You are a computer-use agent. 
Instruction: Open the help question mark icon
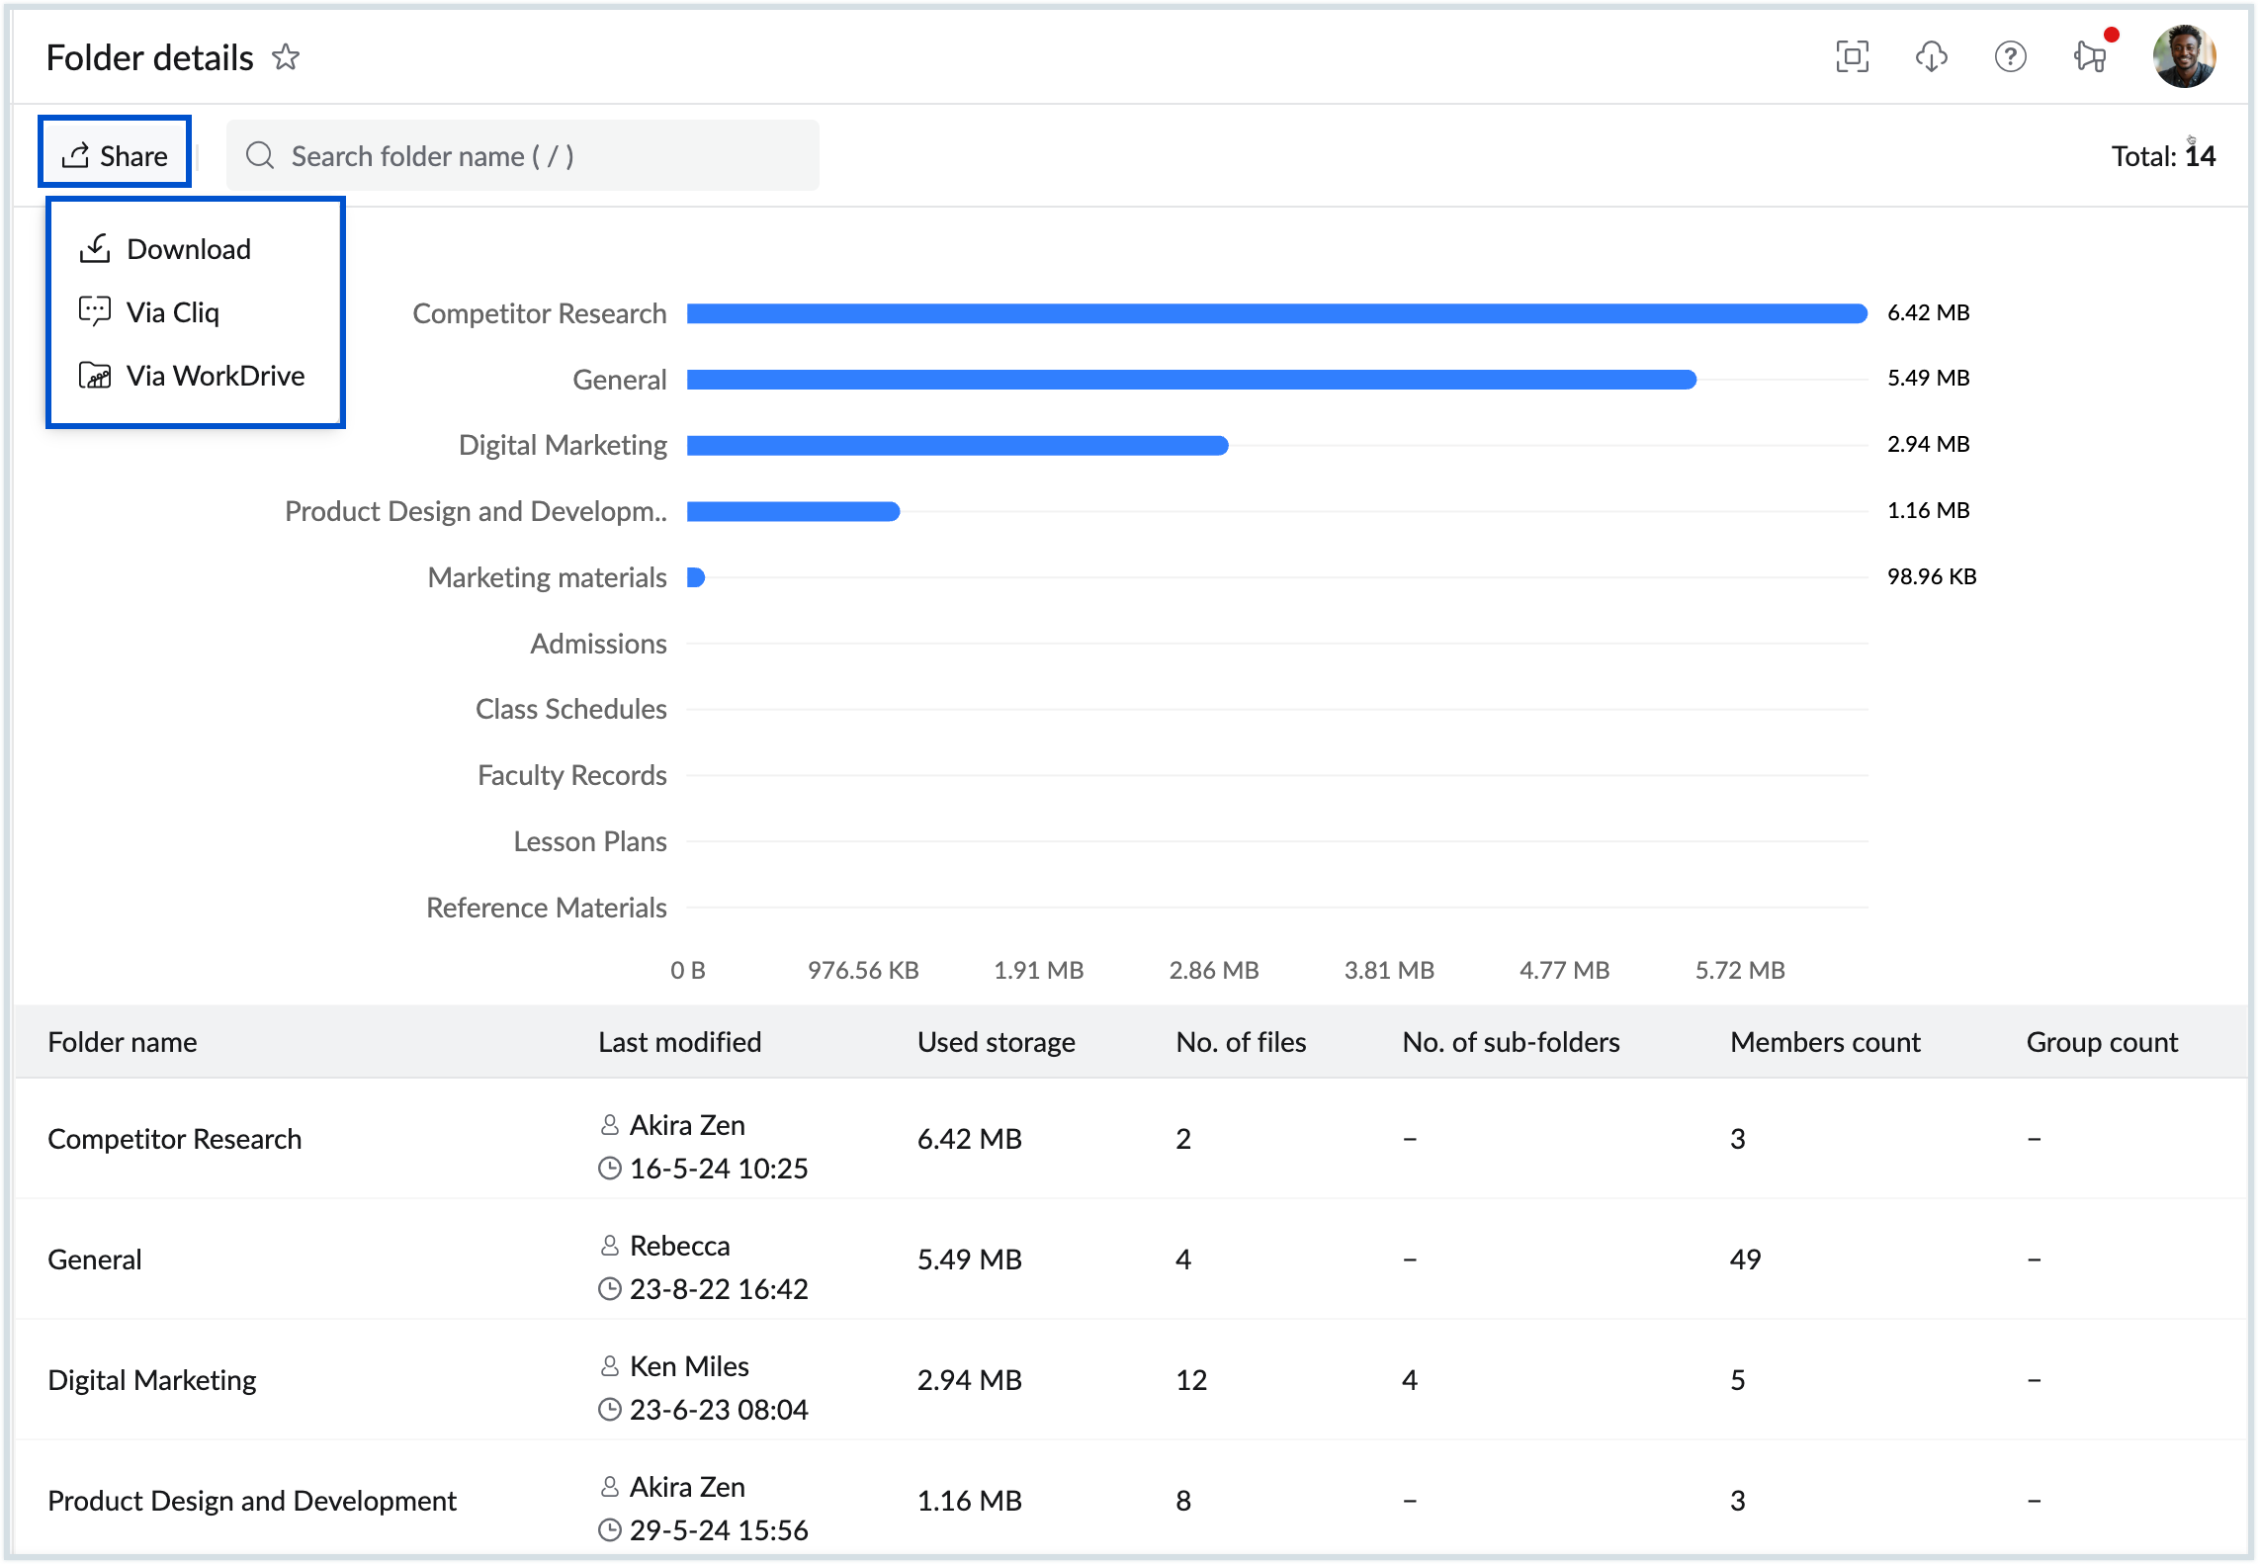click(2010, 57)
